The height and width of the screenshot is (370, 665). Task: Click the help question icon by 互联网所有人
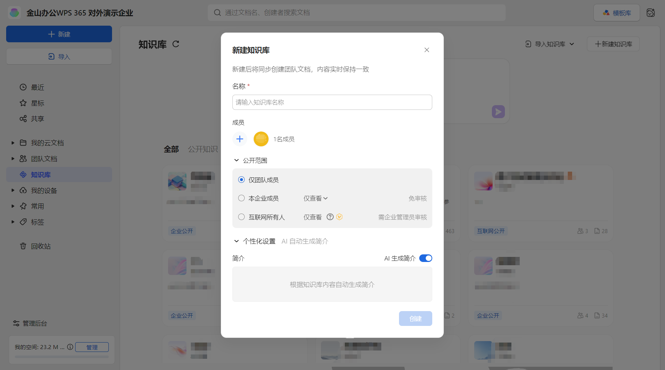[x=330, y=217]
